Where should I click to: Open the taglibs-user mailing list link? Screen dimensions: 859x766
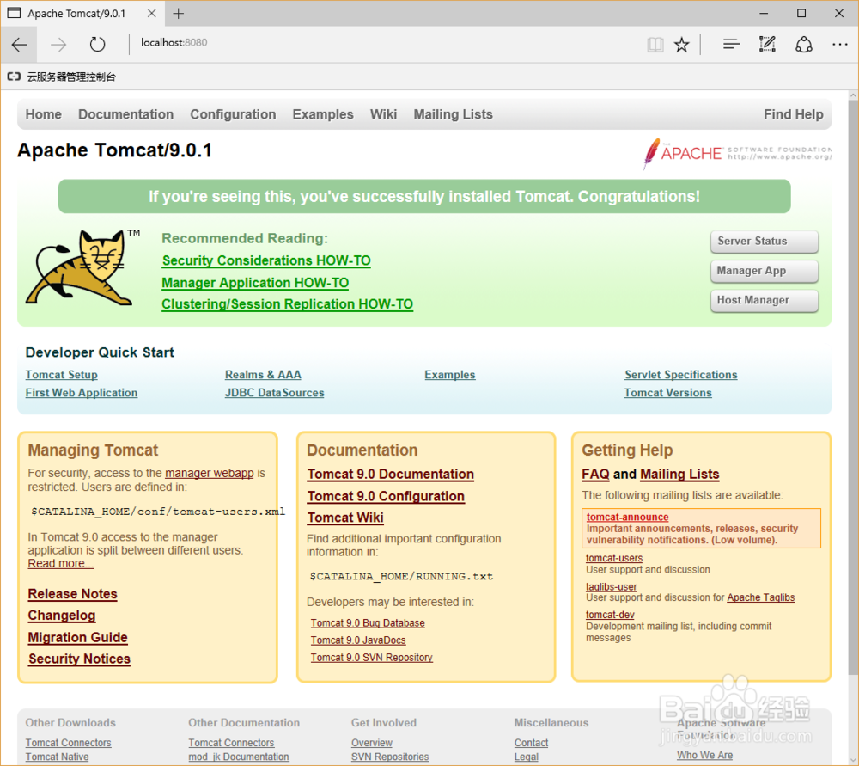click(612, 586)
